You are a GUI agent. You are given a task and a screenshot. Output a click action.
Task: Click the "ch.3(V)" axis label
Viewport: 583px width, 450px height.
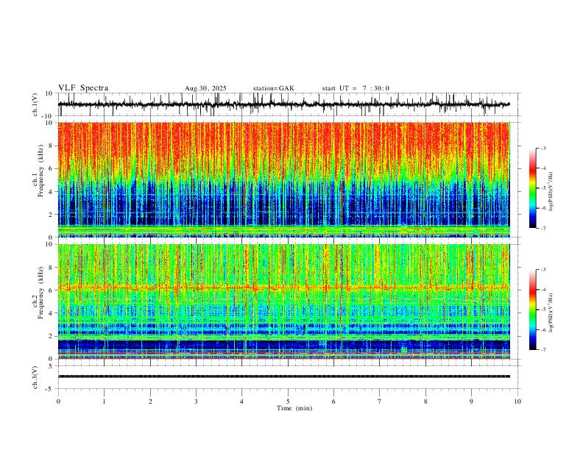(x=35, y=377)
